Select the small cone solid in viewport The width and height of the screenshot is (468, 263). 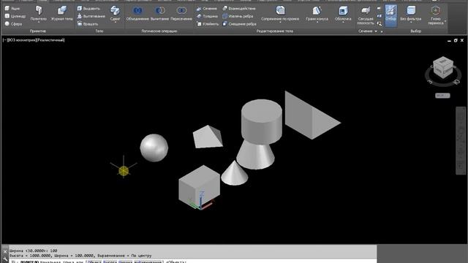[234, 174]
